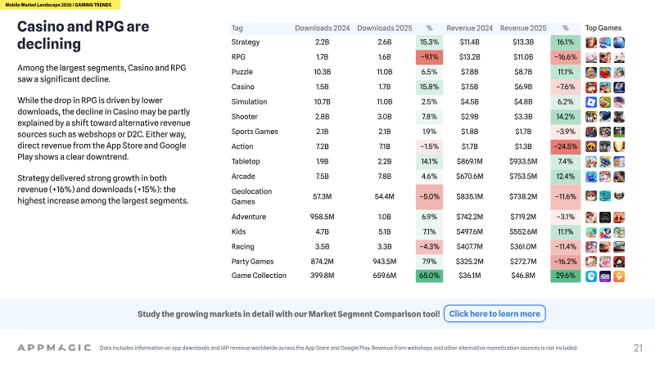Click the Roblox icon in the Simulation row
This screenshot has width=655, height=368.
(590, 101)
